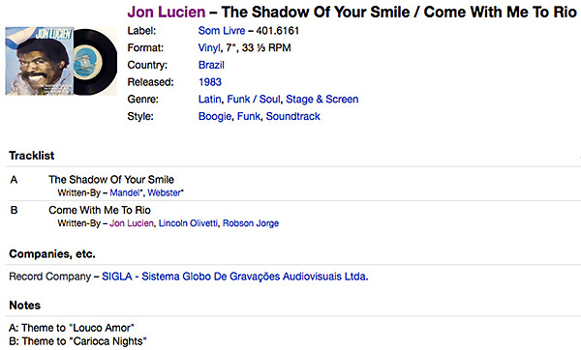The image size is (581, 350).
Task: Open the Stage & Screen genre link
Action: click(322, 100)
